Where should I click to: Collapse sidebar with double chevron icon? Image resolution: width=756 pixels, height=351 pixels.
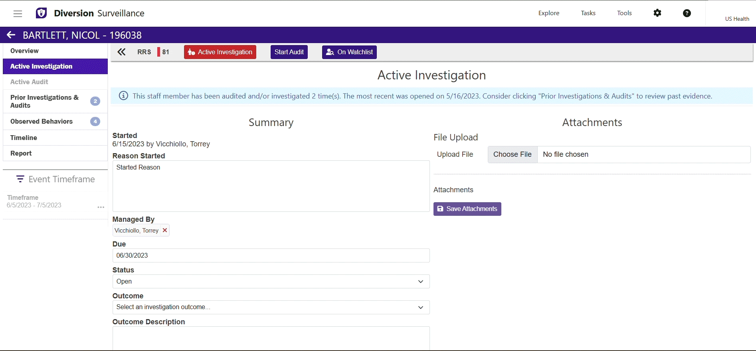tap(121, 52)
